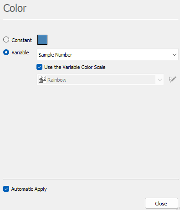The height and width of the screenshot is (210, 180).
Task: Expand the Rainbow color scale combo box
Action: pyautogui.click(x=100, y=79)
